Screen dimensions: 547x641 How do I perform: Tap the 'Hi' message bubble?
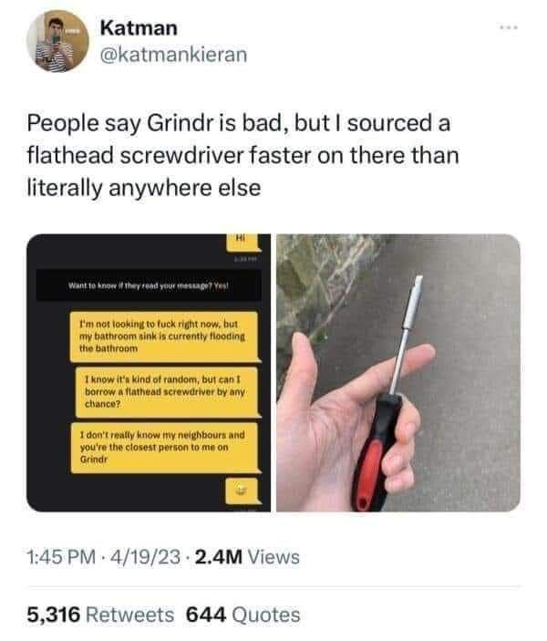pos(243,242)
